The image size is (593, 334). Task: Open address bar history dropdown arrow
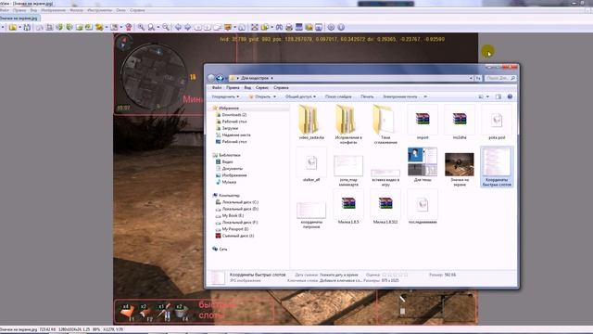[471, 78]
